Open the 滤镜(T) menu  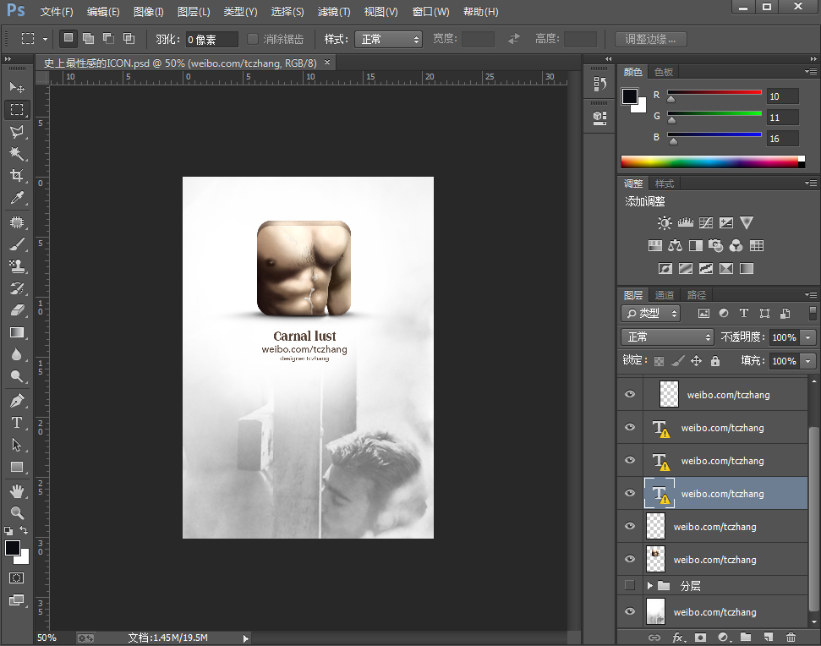(334, 12)
